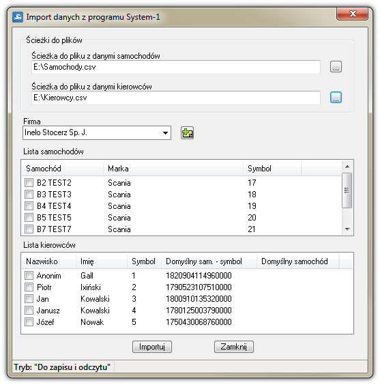This screenshot has height=385, width=380.
Task: Check the Anonim Gall driver checkbox
Action: [x=29, y=276]
